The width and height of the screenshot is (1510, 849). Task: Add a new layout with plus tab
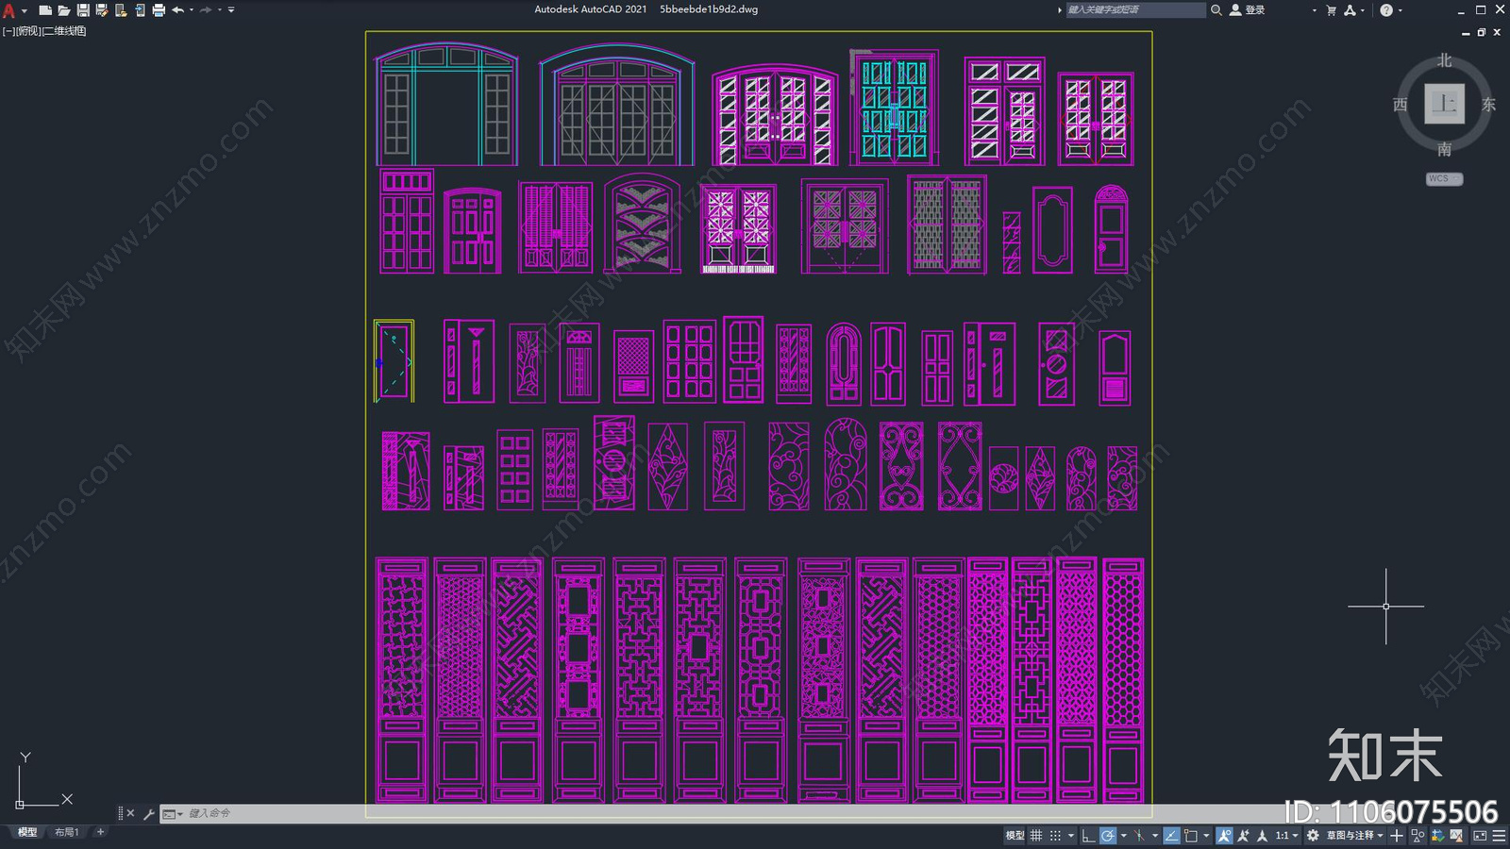(100, 832)
